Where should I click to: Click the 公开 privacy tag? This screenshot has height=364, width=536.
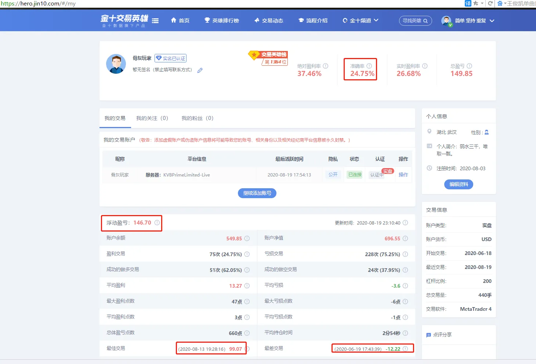click(x=333, y=175)
